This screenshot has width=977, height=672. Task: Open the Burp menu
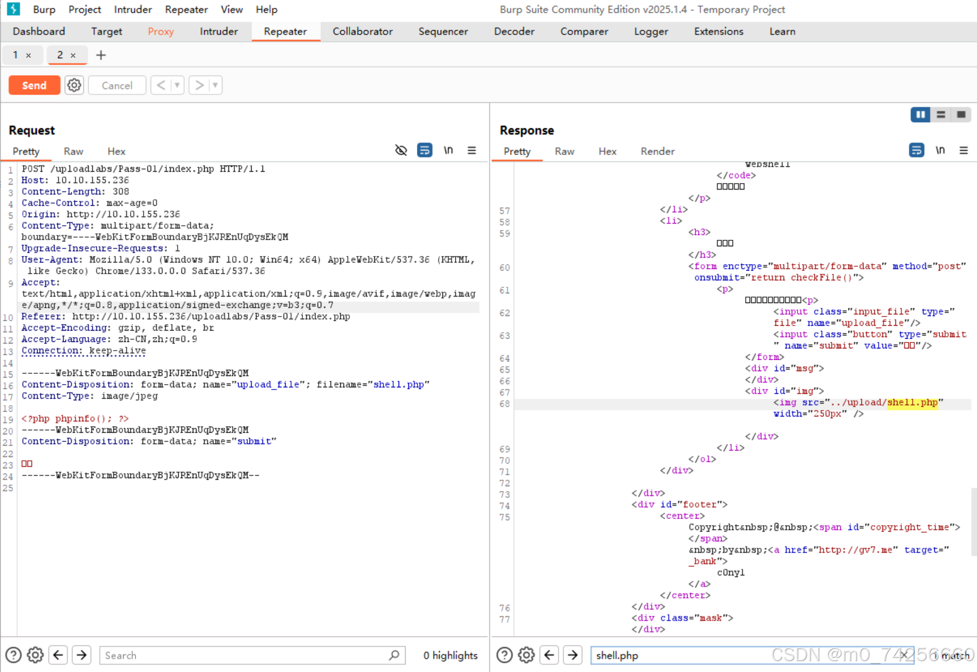44,9
